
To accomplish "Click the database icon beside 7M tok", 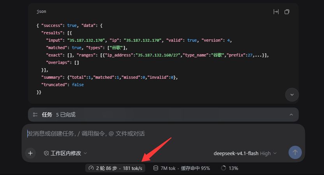I will (156, 168).
